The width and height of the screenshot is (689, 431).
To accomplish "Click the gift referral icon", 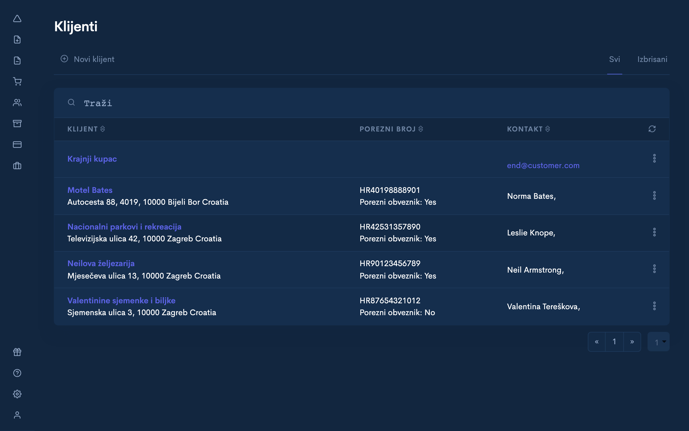I will tap(17, 352).
